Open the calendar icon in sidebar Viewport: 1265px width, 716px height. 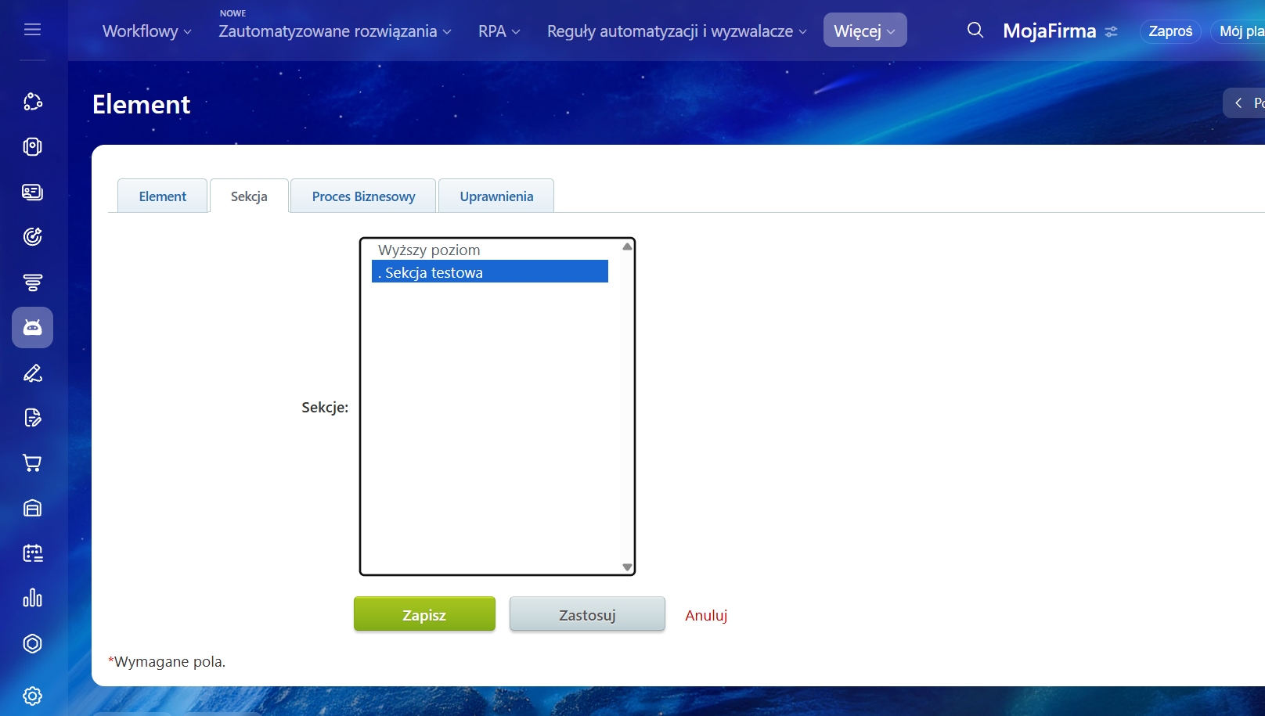[32, 553]
